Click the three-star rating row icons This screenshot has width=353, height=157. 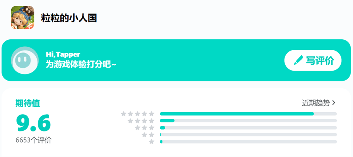144,128
